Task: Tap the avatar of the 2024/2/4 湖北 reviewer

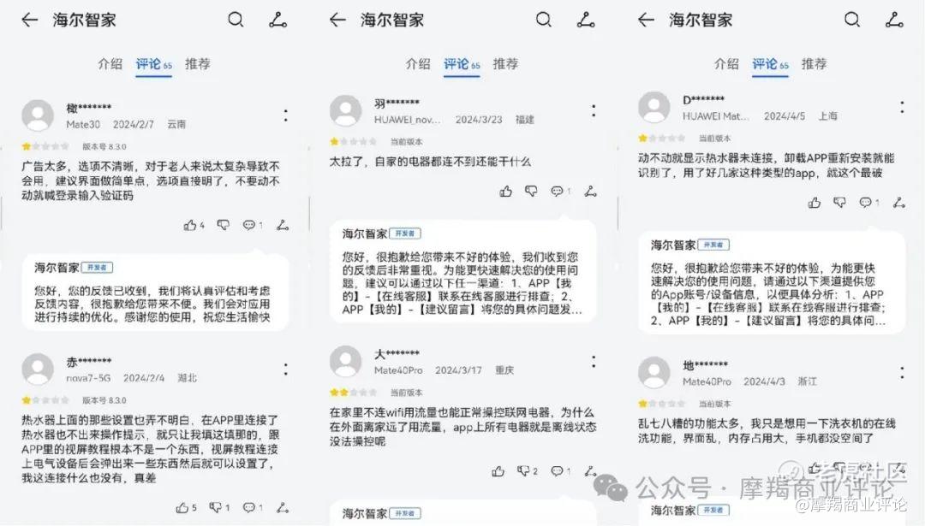Action: (x=38, y=369)
